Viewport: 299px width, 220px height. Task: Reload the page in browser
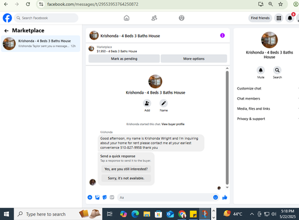click(x=28, y=4)
